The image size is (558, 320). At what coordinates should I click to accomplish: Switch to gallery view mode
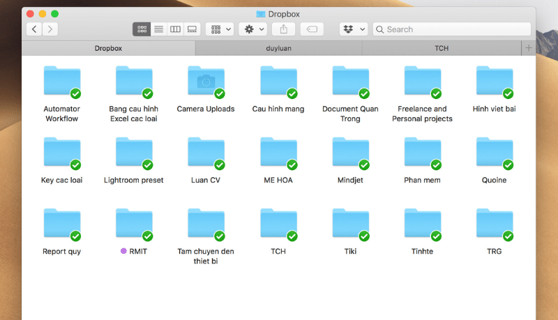click(x=193, y=29)
